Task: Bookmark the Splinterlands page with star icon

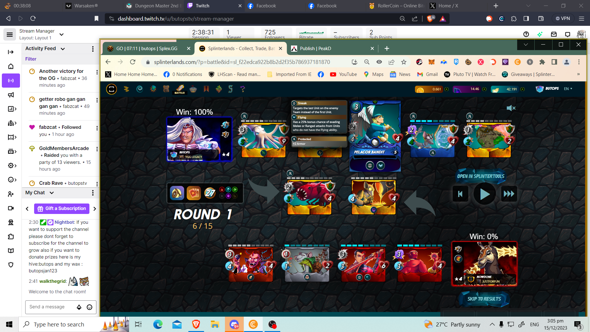Action: [x=403, y=62]
